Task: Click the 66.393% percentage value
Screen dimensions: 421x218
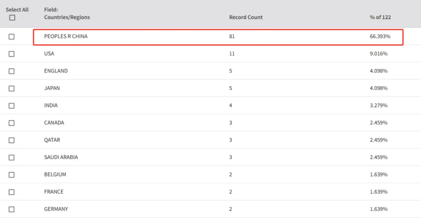Action: point(380,36)
